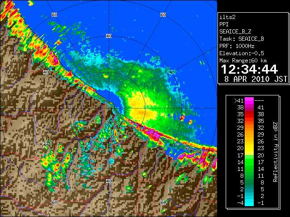This screenshot has height=217, width=290.
Task: Click the timestamp '12:34:44'
Action: pyautogui.click(x=250, y=69)
